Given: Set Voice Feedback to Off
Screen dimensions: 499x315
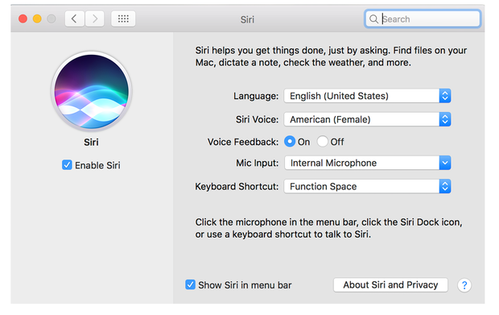Looking at the screenshot, I should 323,142.
